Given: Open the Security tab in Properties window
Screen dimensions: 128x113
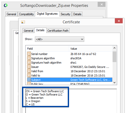Looking at the screenshot, I should (66, 14).
